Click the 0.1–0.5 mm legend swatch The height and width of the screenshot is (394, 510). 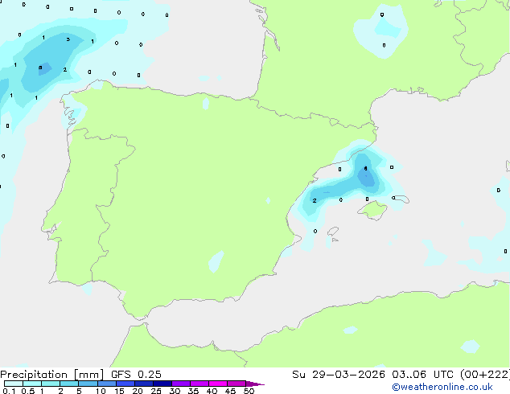(x=14, y=384)
